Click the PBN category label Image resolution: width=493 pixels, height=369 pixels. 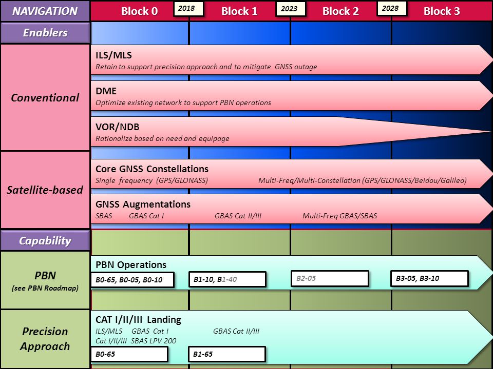45,275
